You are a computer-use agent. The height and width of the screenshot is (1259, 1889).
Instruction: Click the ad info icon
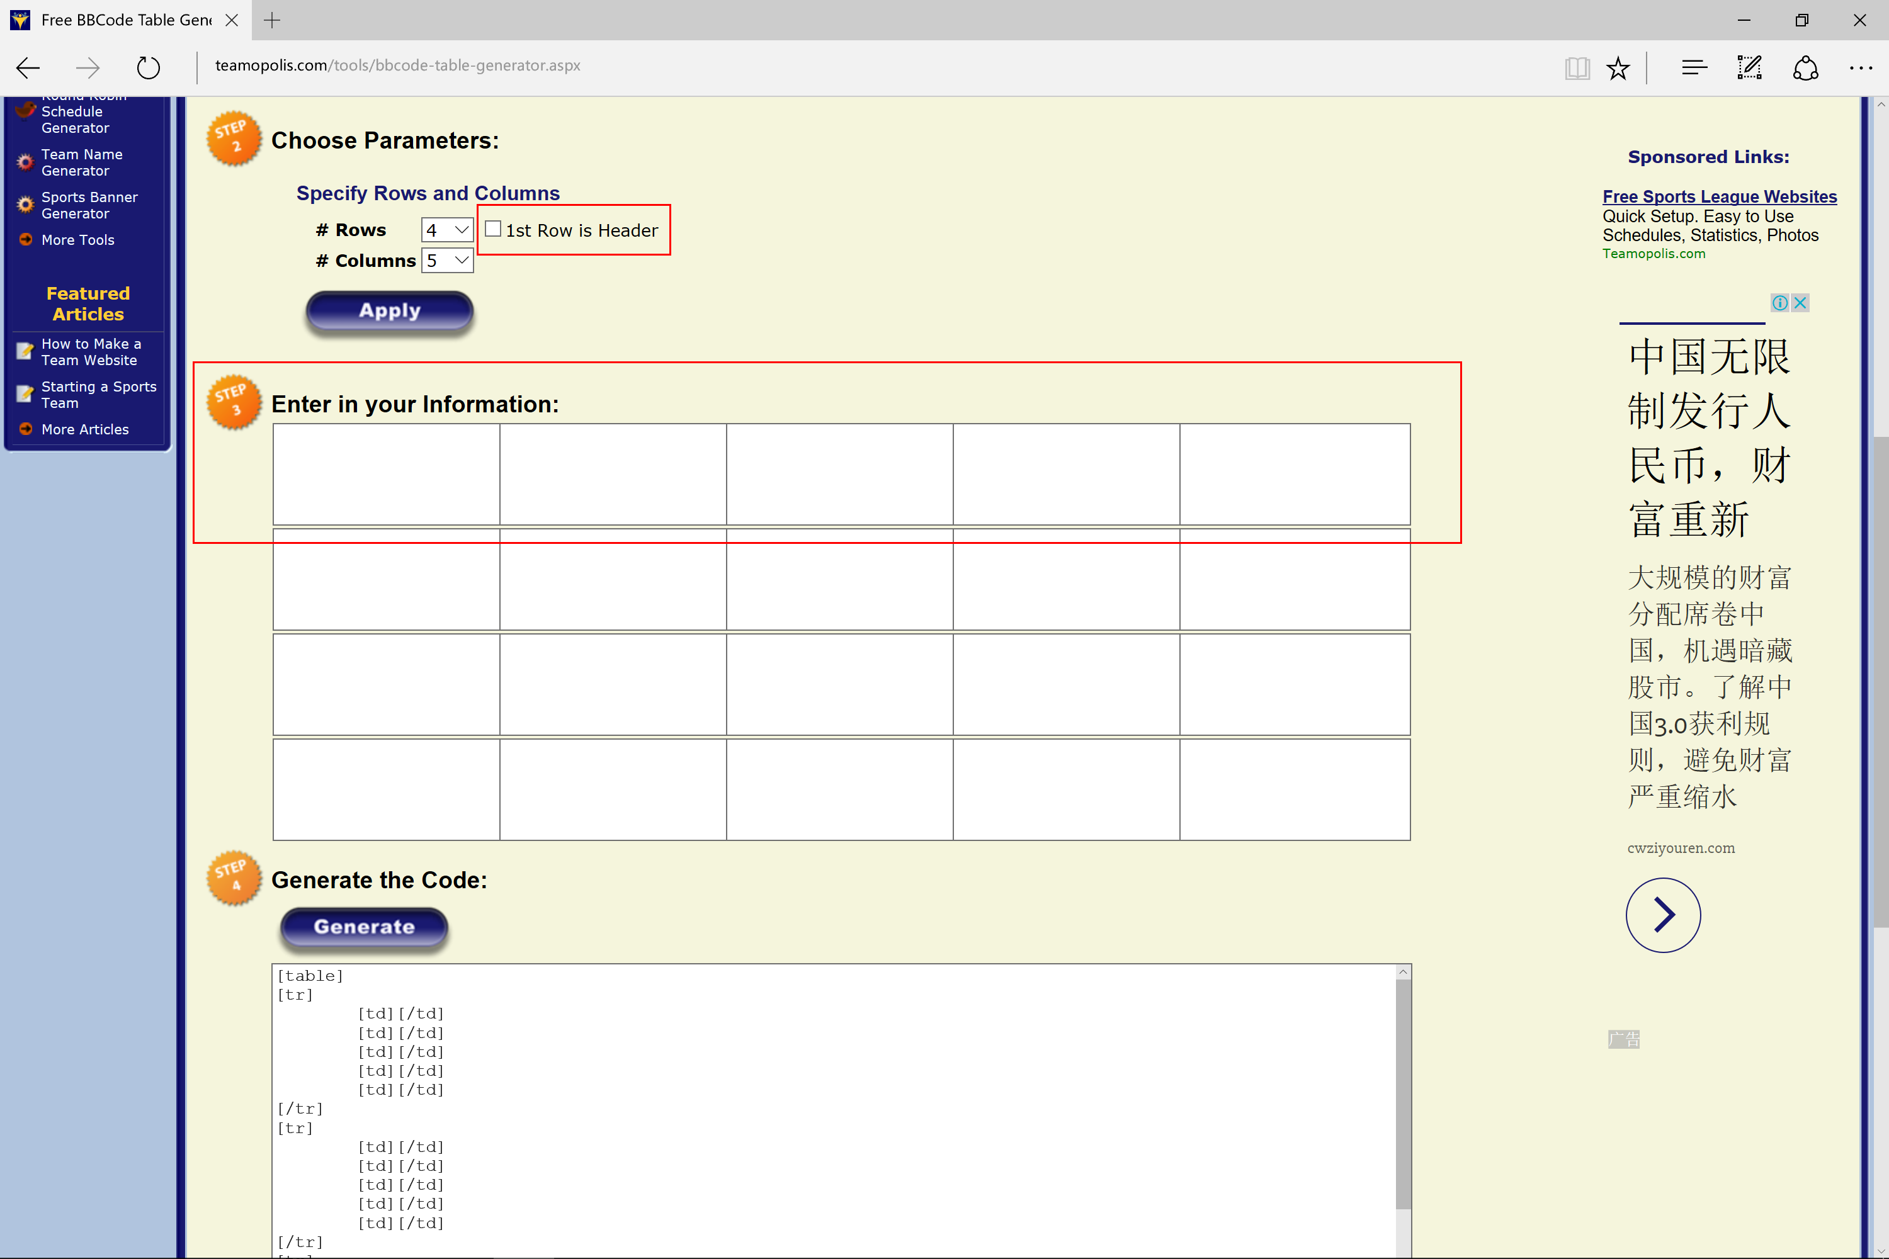tap(1780, 303)
